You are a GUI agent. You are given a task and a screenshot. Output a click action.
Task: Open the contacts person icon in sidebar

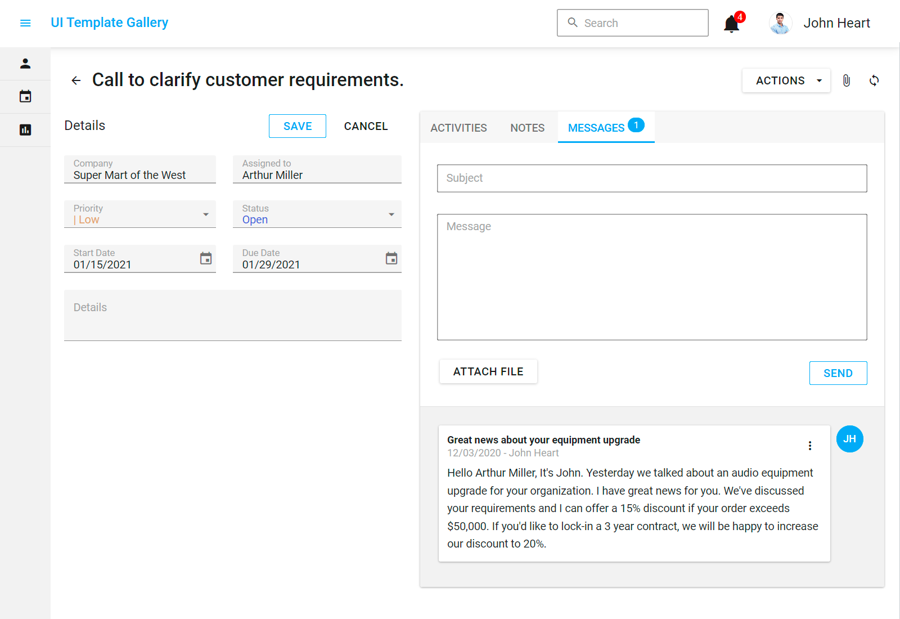[25, 64]
